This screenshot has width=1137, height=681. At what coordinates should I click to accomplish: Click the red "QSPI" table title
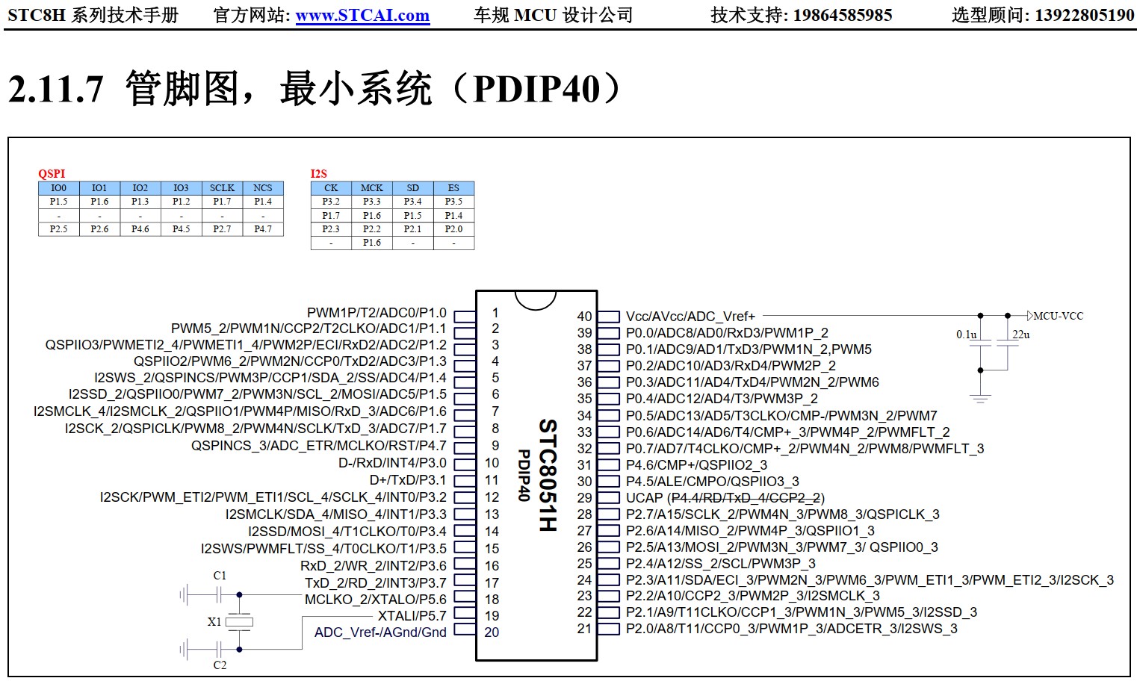(52, 173)
